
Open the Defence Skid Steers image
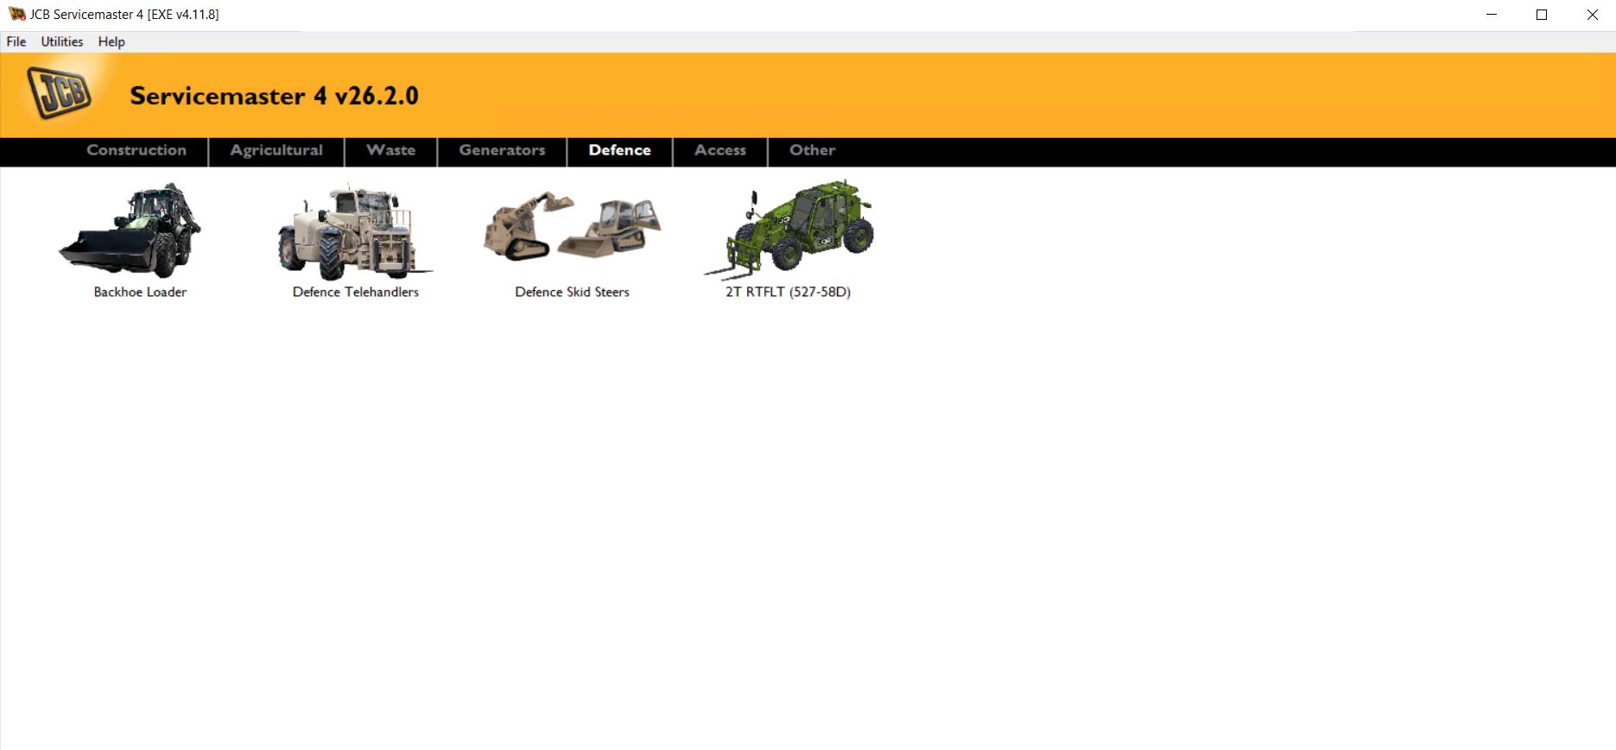point(572,226)
